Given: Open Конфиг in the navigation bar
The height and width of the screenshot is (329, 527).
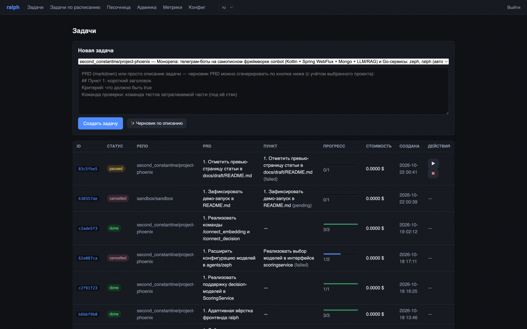Looking at the screenshot, I should click(197, 7).
